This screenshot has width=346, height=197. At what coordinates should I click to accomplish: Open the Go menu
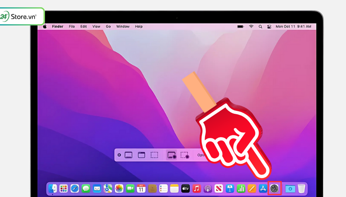109,26
